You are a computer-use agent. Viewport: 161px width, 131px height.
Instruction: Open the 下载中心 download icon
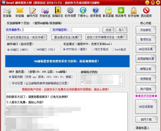click(83, 12)
